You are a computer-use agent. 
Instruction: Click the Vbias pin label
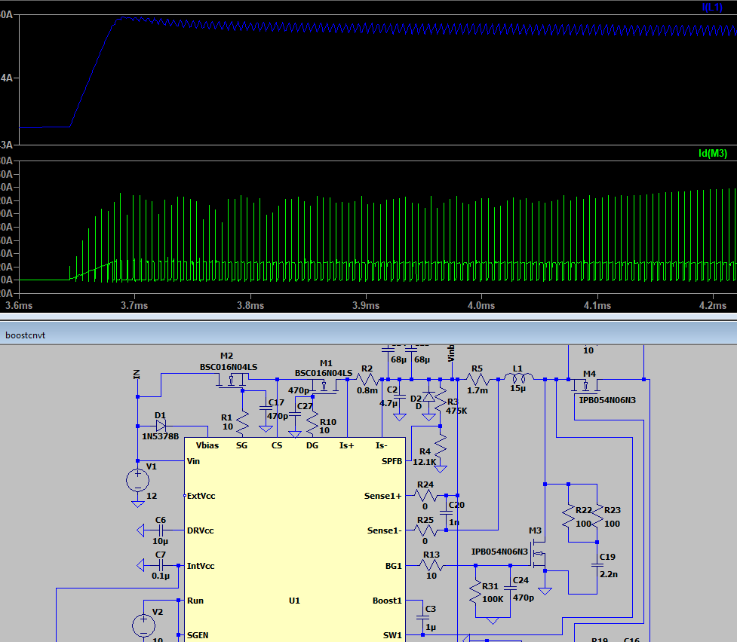(x=207, y=445)
